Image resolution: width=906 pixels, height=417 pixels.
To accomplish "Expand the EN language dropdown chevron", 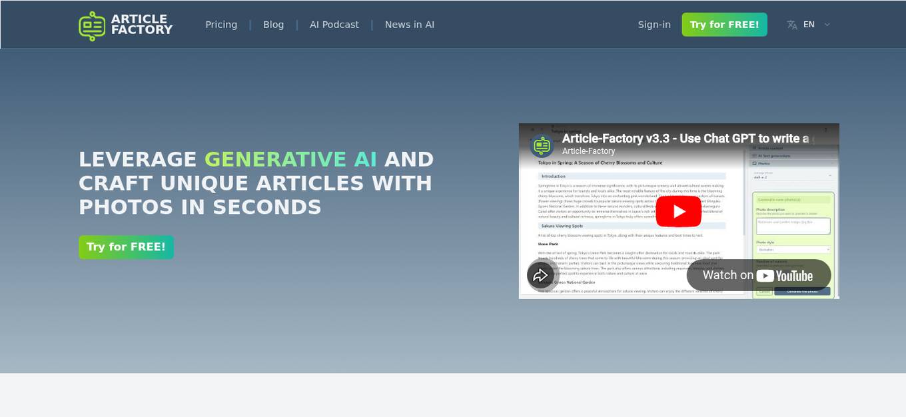I will pyautogui.click(x=827, y=25).
